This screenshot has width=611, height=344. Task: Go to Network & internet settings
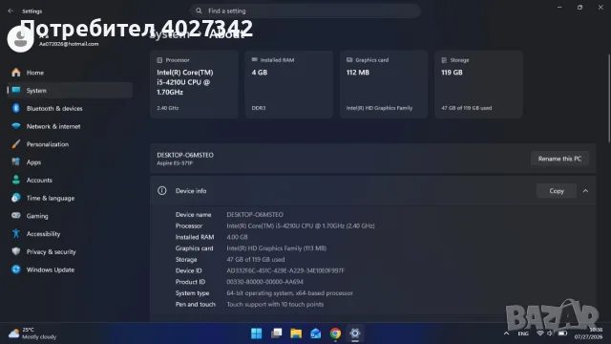(70, 126)
